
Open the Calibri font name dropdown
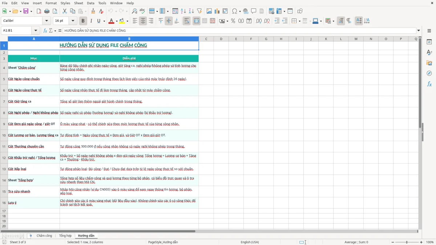(x=46, y=21)
